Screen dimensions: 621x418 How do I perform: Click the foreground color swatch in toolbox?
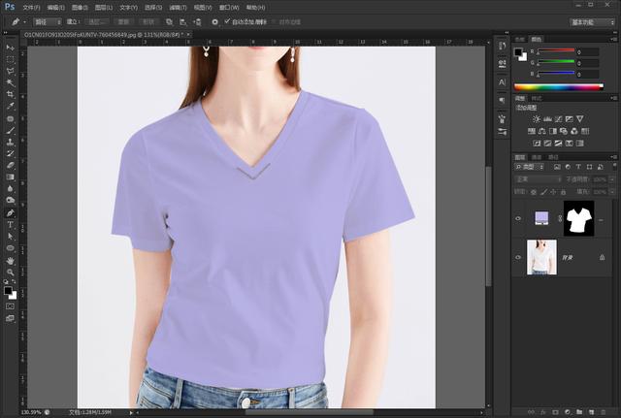(x=8, y=289)
